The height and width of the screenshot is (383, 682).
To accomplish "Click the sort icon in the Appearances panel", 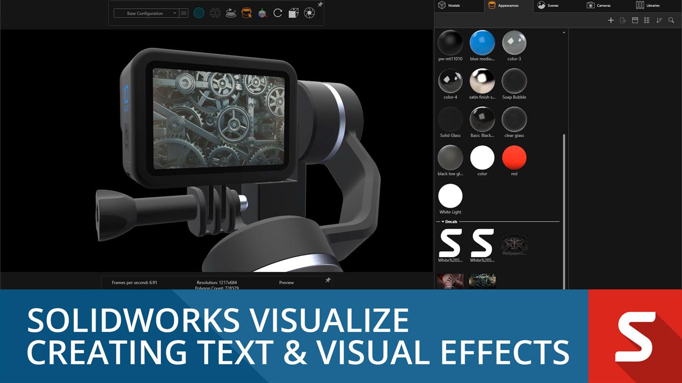I will tap(659, 20).
